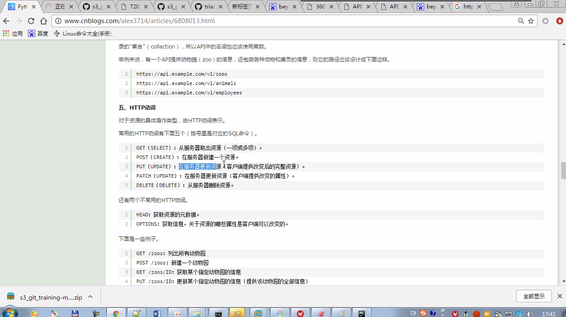
Task: Open download options for s3_git_training zip
Action: pos(90,297)
